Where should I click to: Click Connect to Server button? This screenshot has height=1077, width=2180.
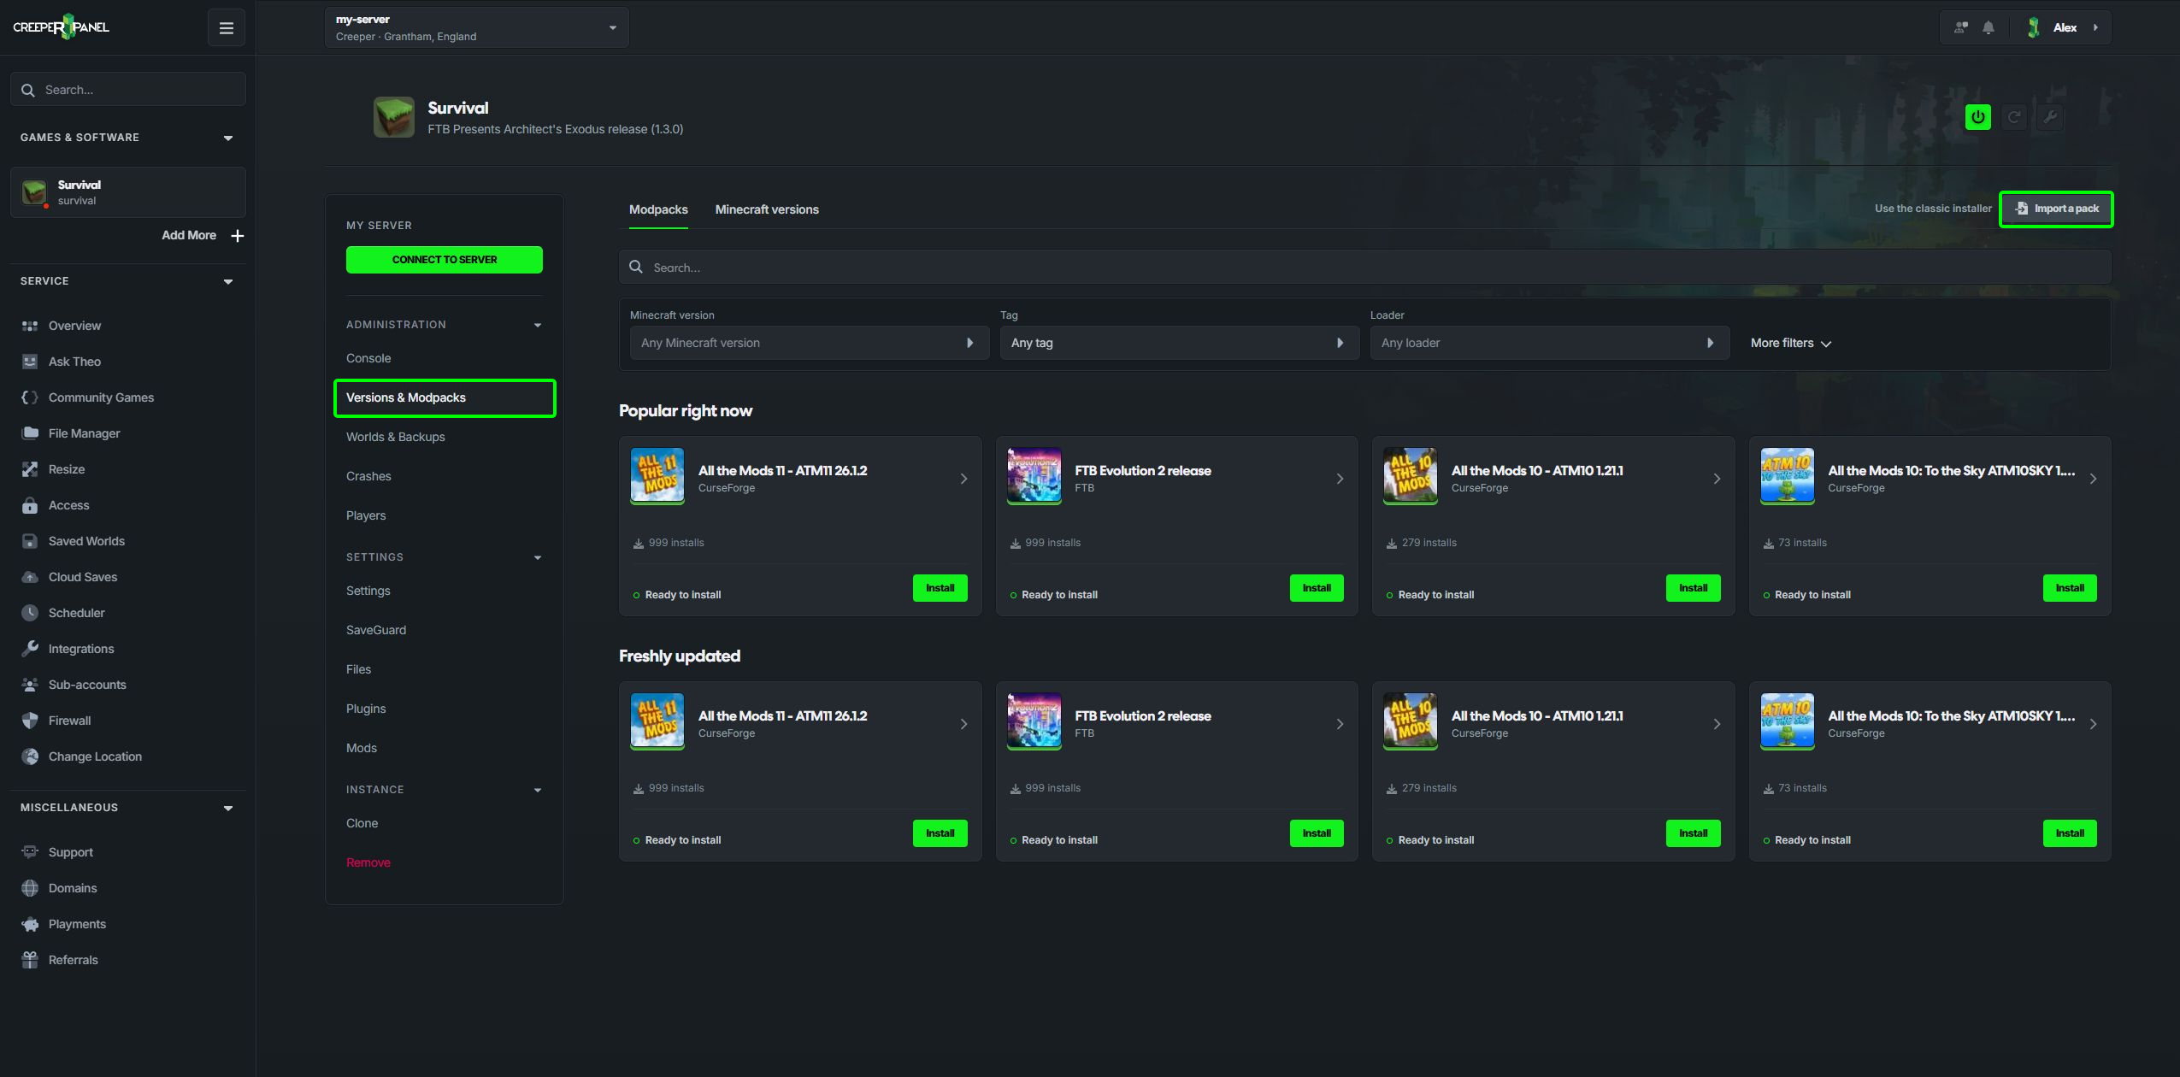445,260
